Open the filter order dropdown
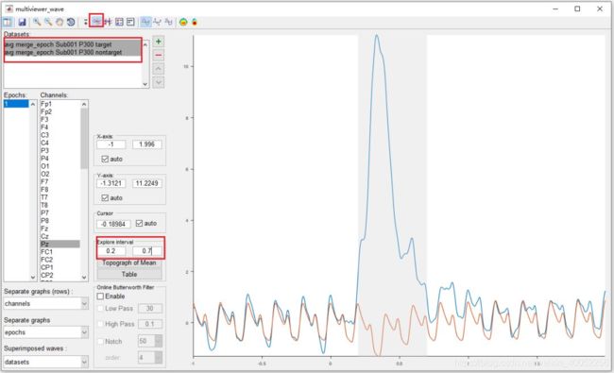Viewport: 614px width, 373px height. click(x=150, y=357)
